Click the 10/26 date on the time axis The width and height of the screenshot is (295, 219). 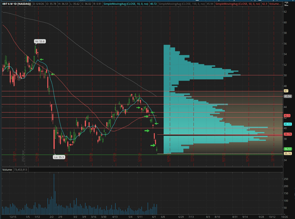click(284, 217)
